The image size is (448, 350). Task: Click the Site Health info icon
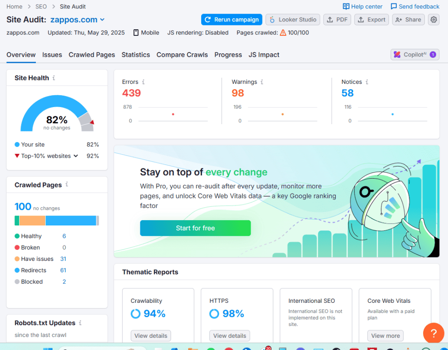54,78
